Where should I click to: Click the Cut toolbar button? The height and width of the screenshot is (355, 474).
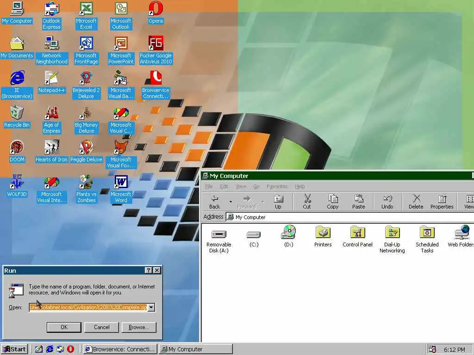pos(307,202)
